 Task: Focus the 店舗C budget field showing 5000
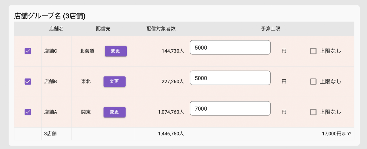230,48
